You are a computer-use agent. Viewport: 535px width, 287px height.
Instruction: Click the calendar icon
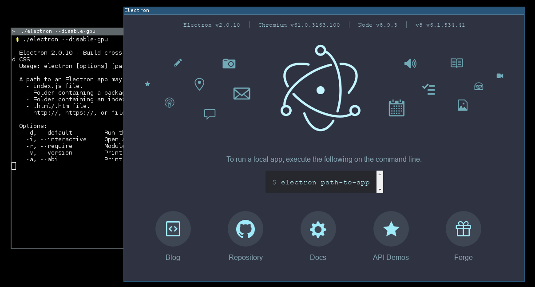click(396, 108)
